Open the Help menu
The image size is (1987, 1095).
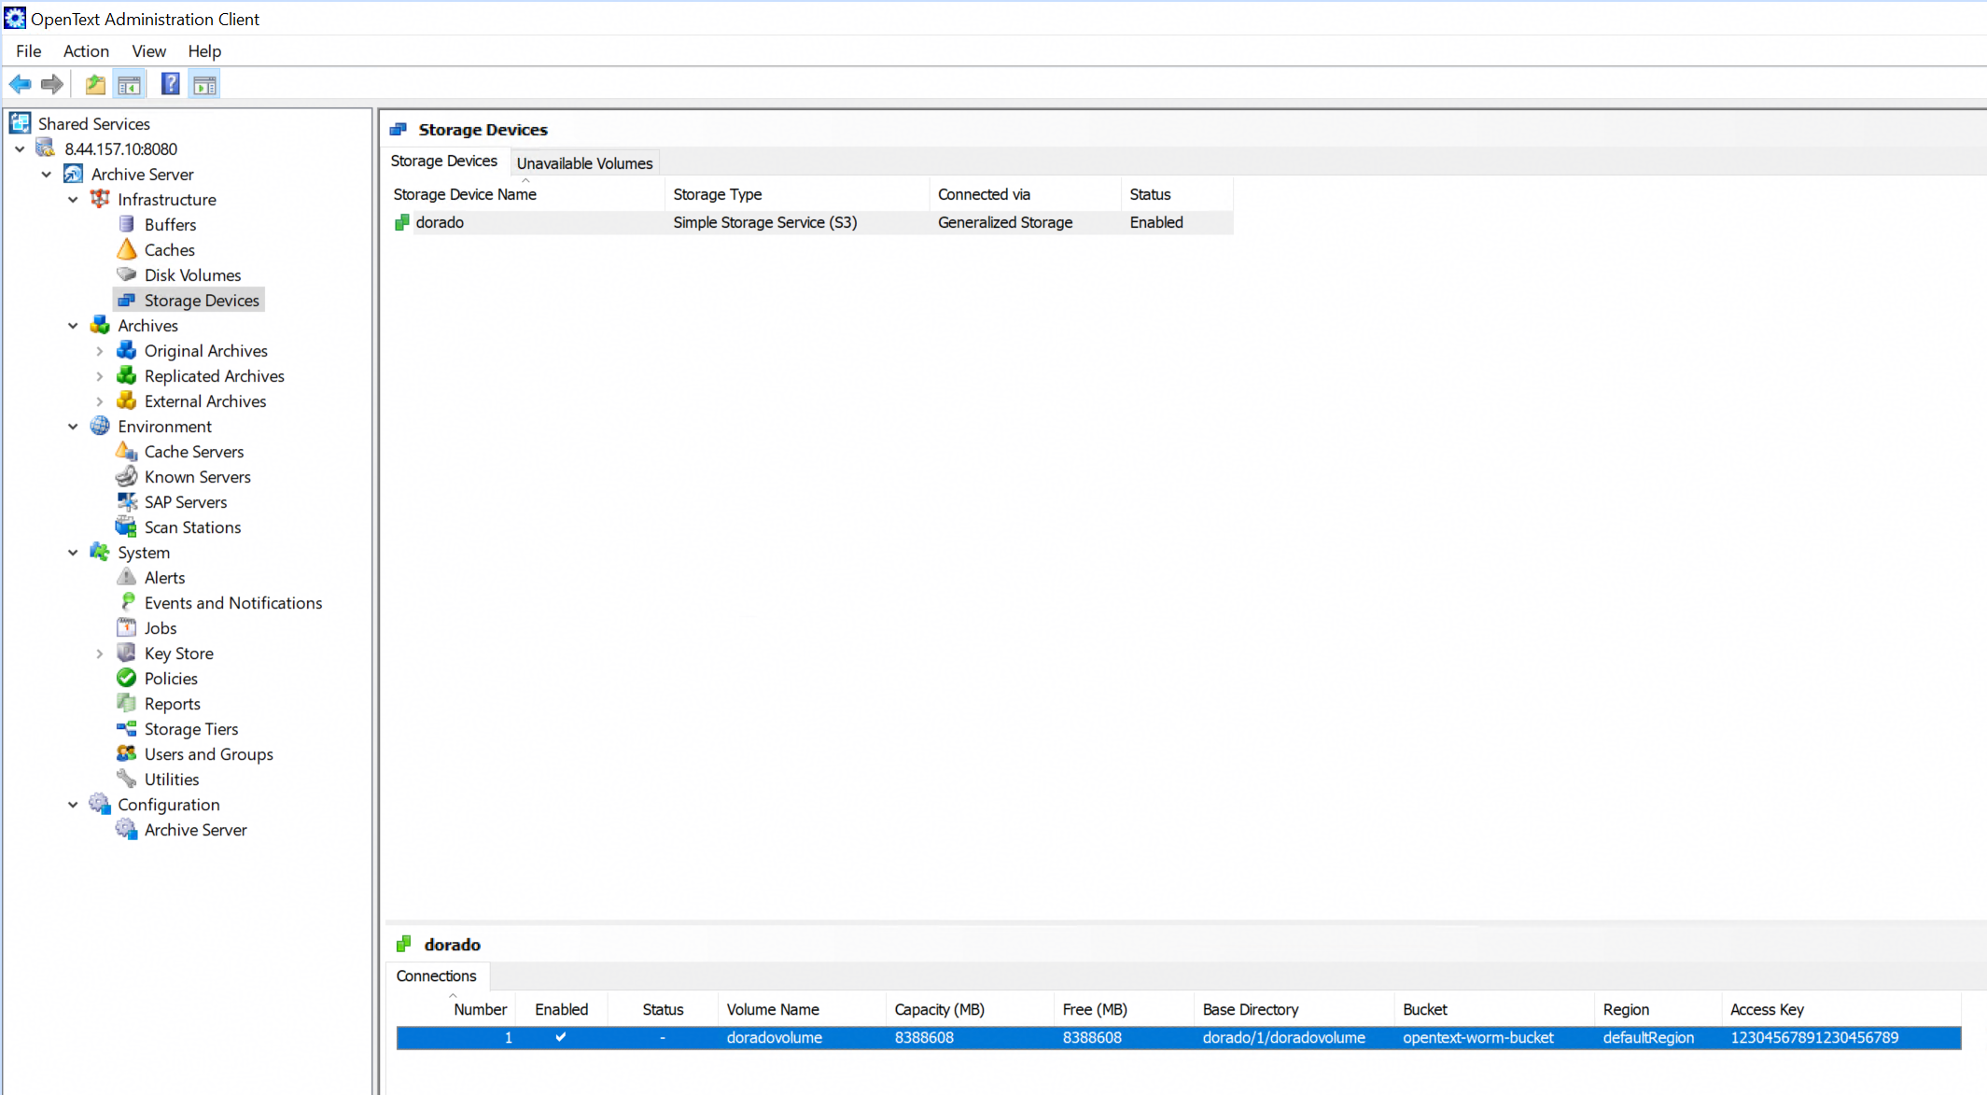(x=204, y=50)
